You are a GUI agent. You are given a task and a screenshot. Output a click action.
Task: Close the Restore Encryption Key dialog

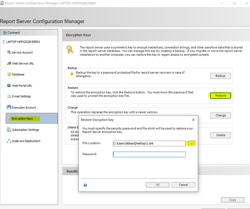[193, 120]
